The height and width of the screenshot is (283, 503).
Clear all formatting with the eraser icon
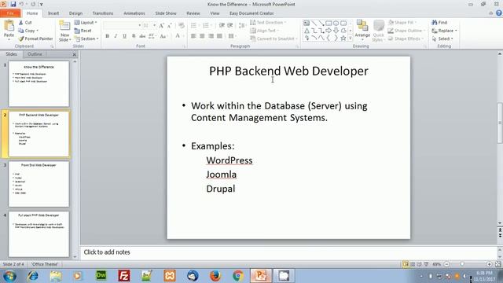[x=182, y=25]
